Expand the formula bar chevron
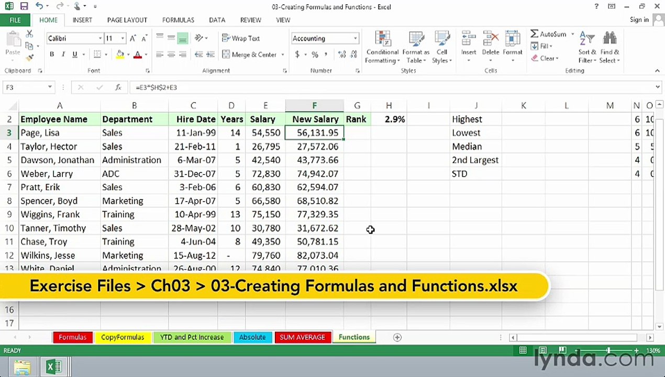 658,87
